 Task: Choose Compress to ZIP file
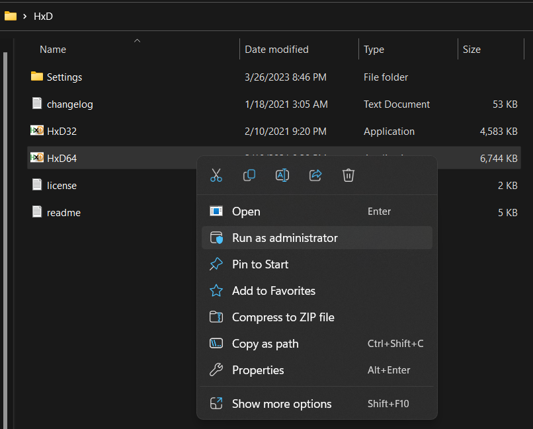point(283,317)
